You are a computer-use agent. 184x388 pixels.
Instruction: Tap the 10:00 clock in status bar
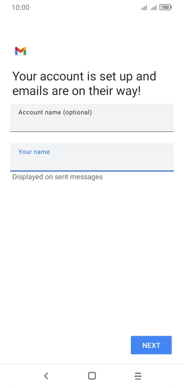coord(21,8)
